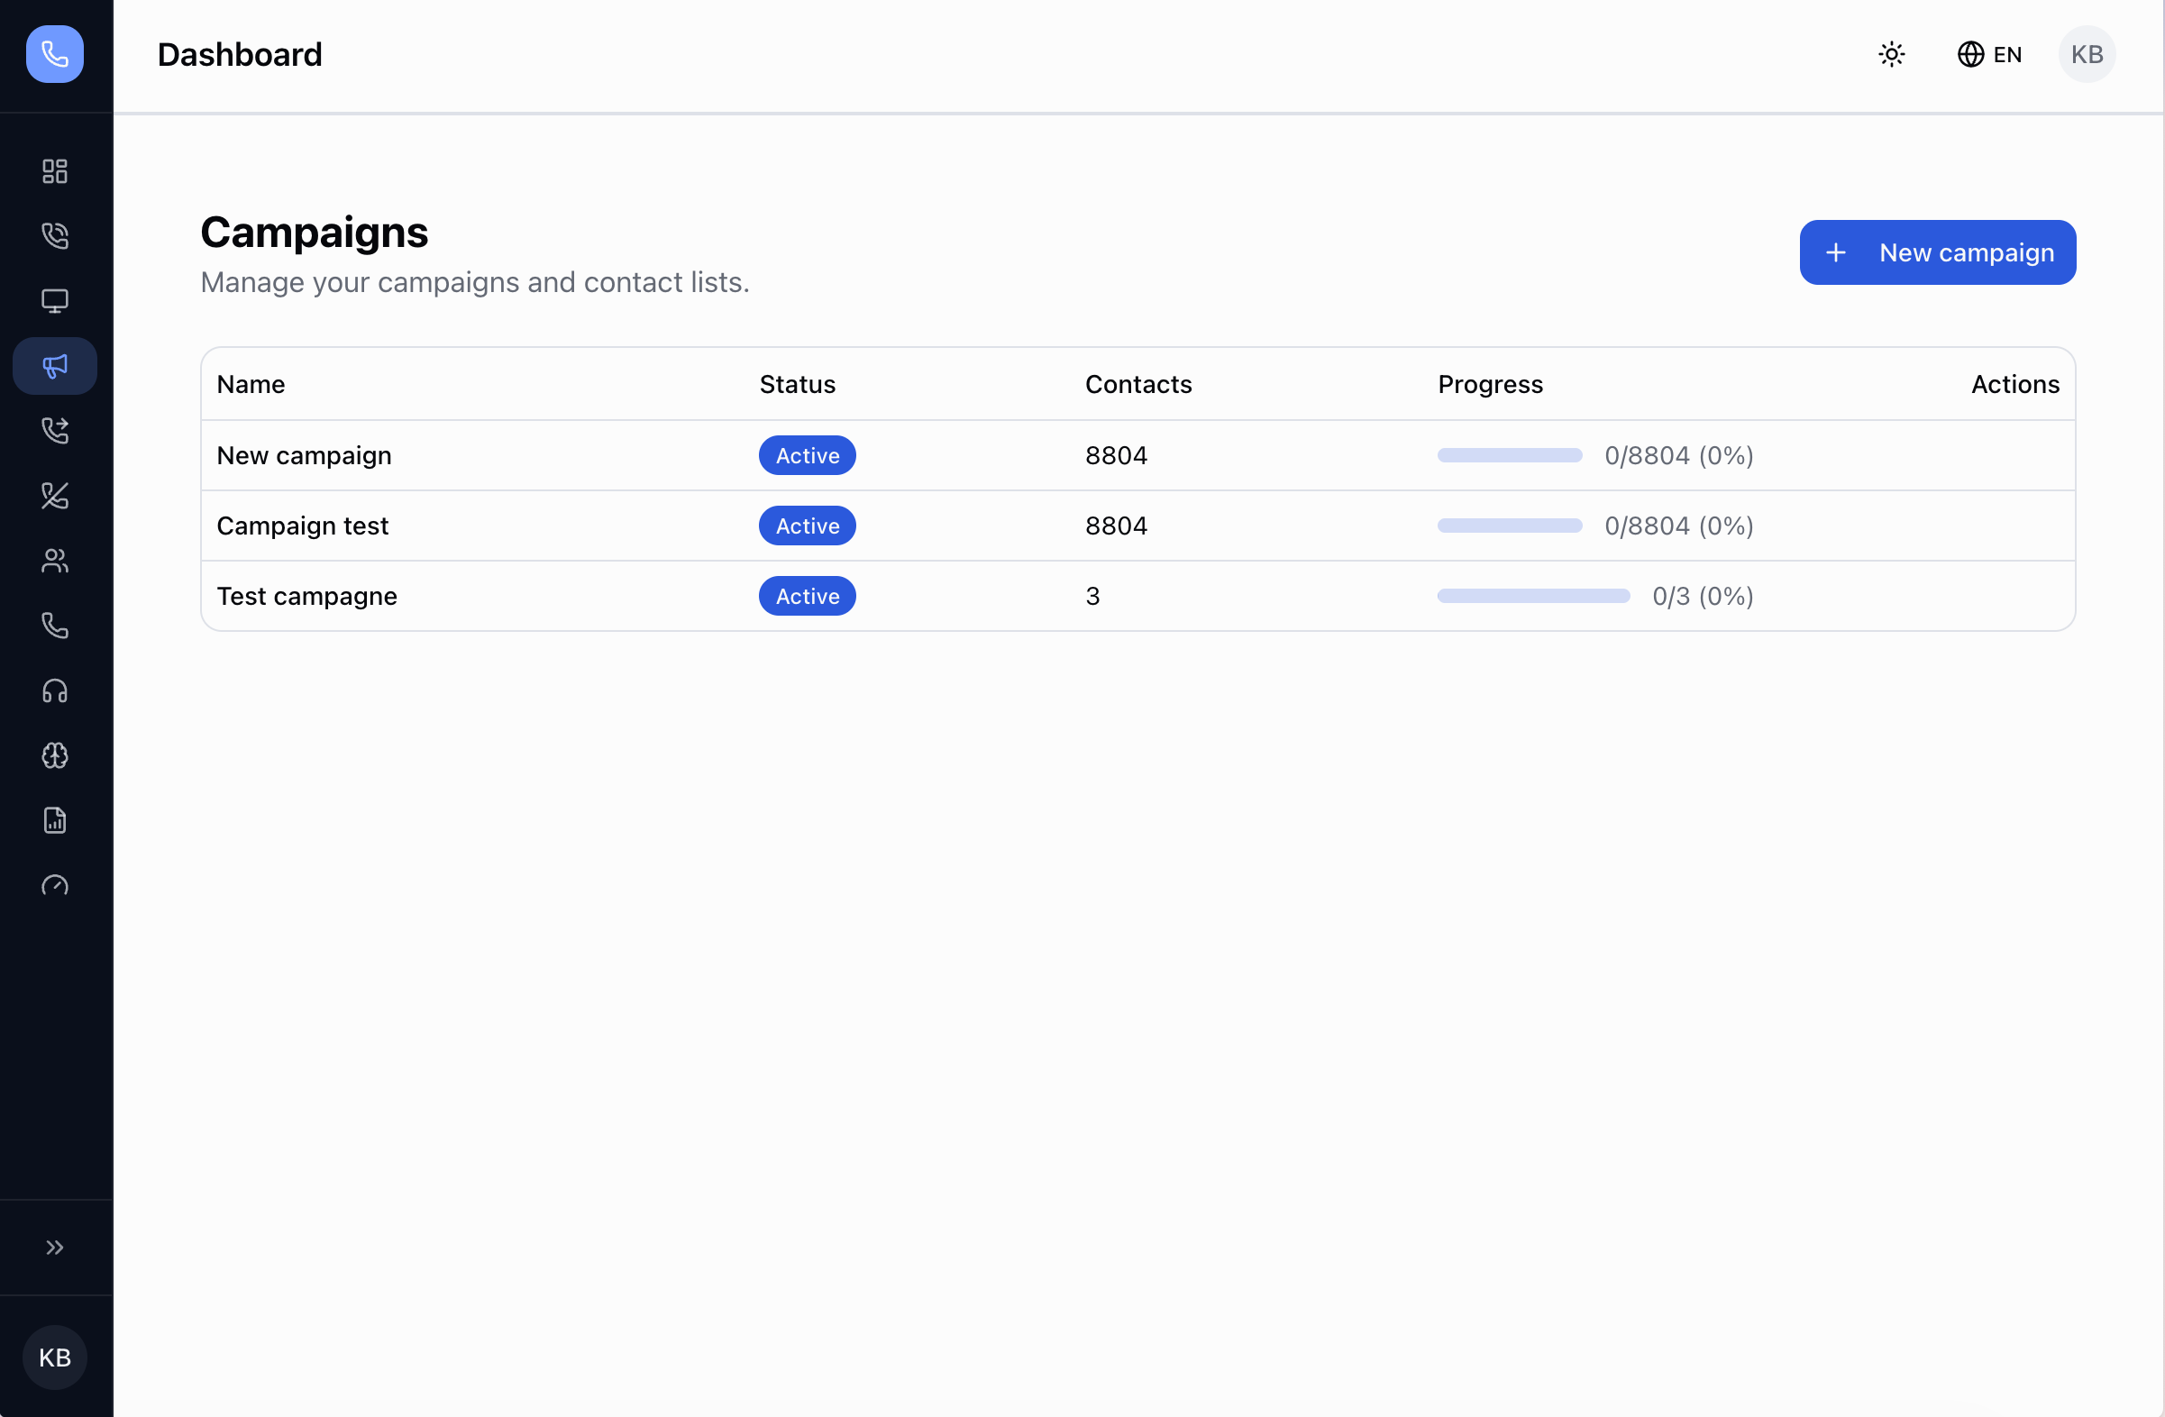Screen dimensions: 2165x1417
Task: Open the EN language selector
Action: [1988, 55]
